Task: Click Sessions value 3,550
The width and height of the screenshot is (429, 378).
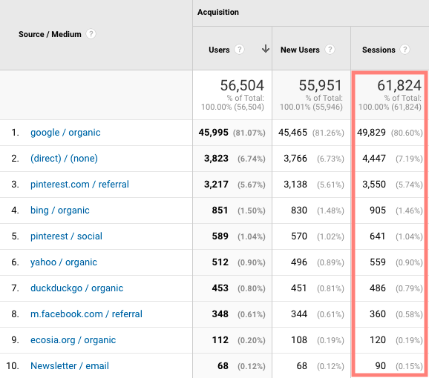Action: 374,185
